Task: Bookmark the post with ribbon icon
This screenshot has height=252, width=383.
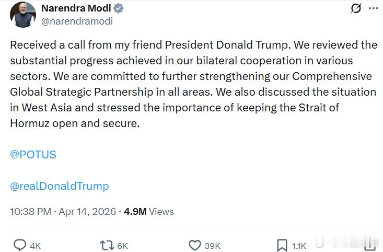Action: (x=282, y=245)
